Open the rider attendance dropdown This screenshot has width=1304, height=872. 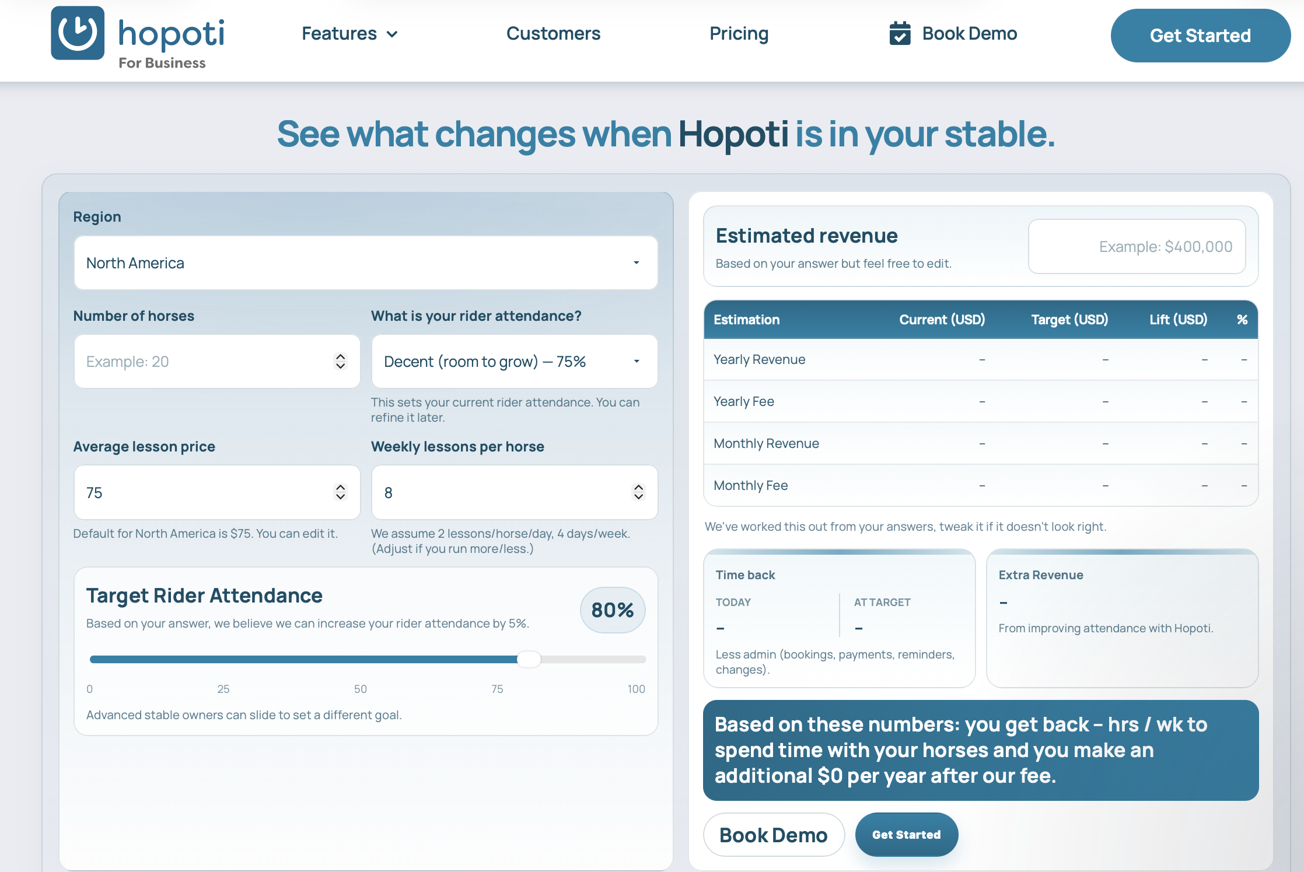pyautogui.click(x=514, y=362)
